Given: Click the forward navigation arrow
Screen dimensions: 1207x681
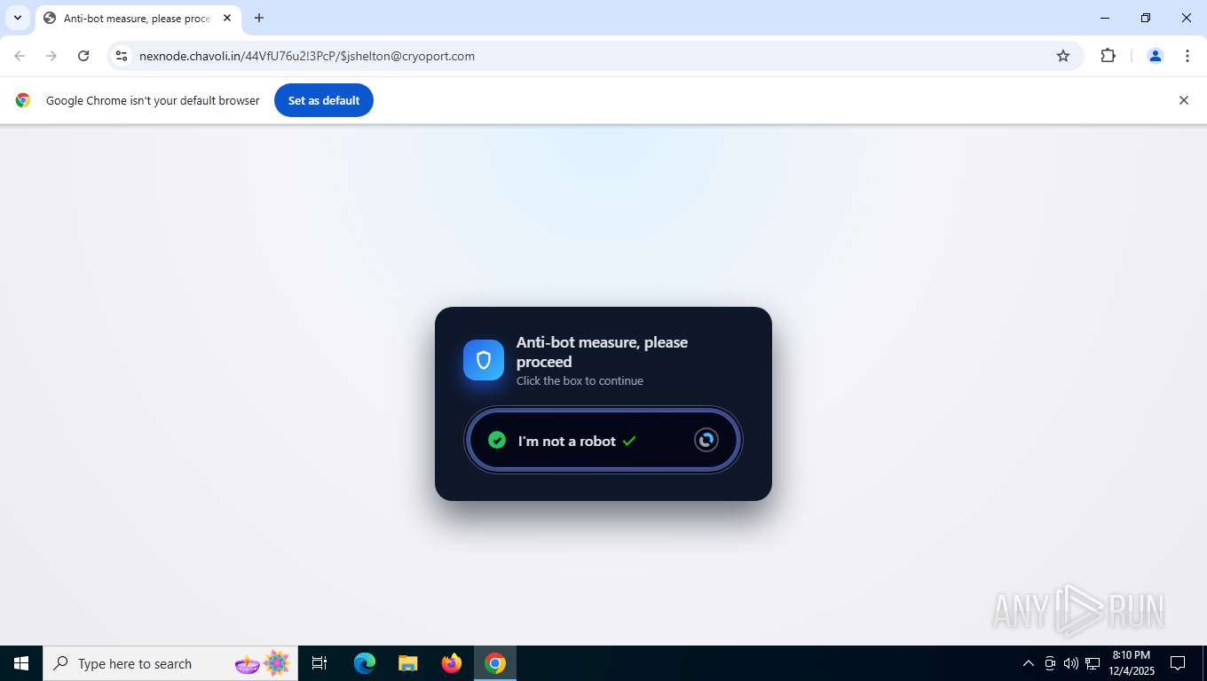Looking at the screenshot, I should point(51,56).
